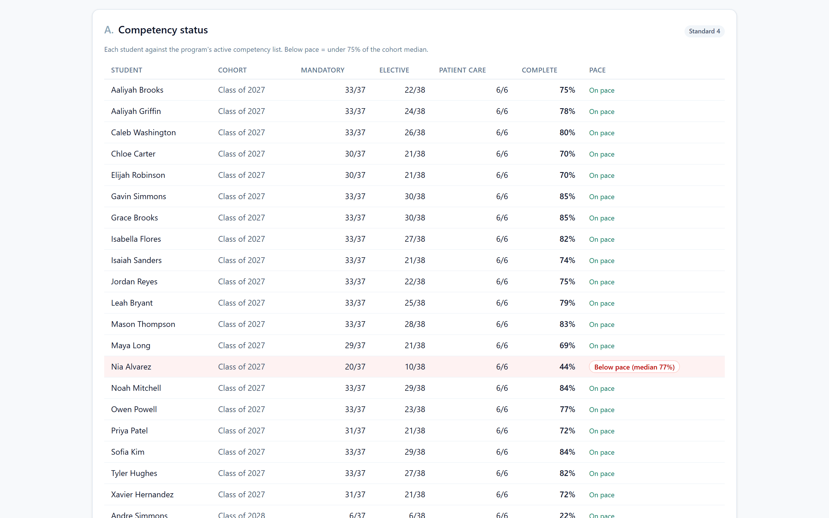This screenshot has height=518, width=829.
Task: Click the Mandatory column header
Action: [x=322, y=70]
